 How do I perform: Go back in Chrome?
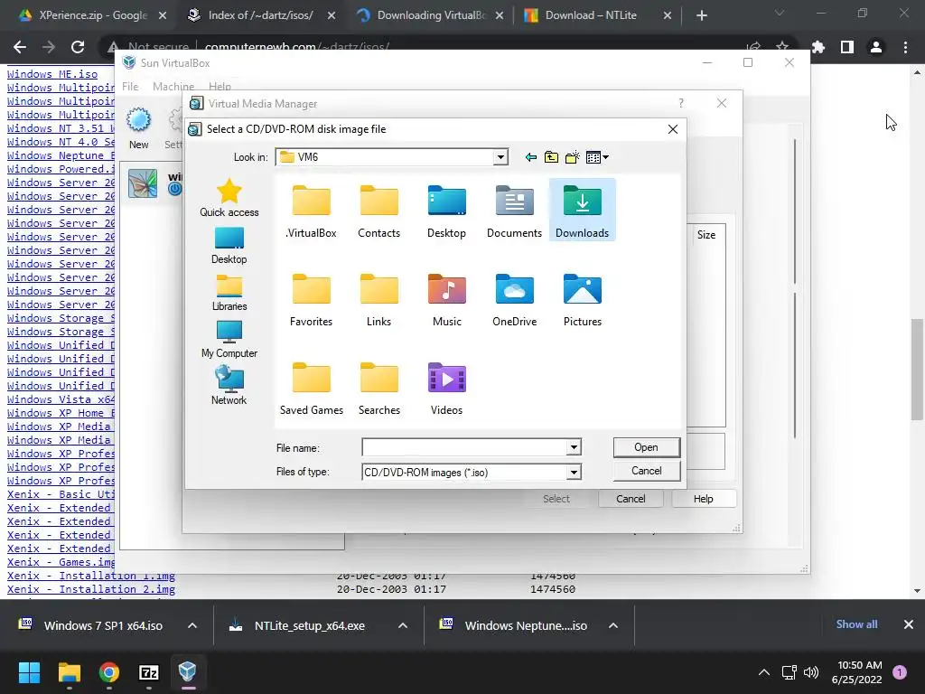(x=20, y=47)
